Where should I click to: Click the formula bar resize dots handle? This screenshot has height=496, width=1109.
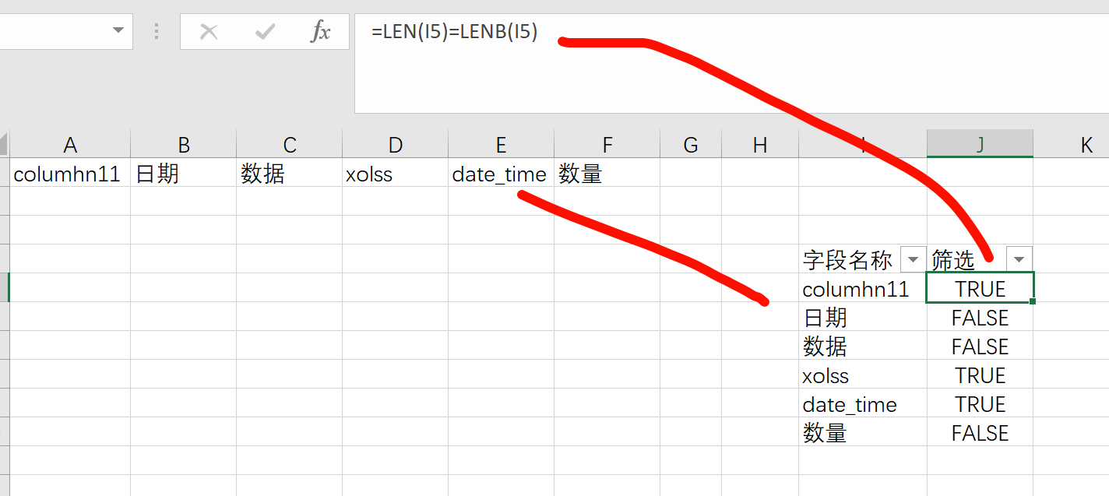pos(157,32)
